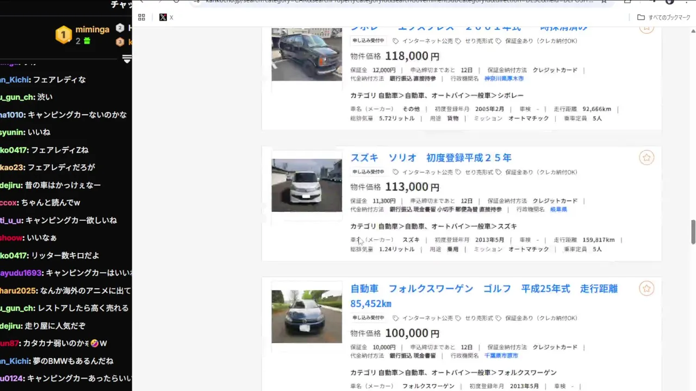Click tag icon before せり売形式 in Solio listing
The width and height of the screenshot is (696, 391).
click(458, 172)
